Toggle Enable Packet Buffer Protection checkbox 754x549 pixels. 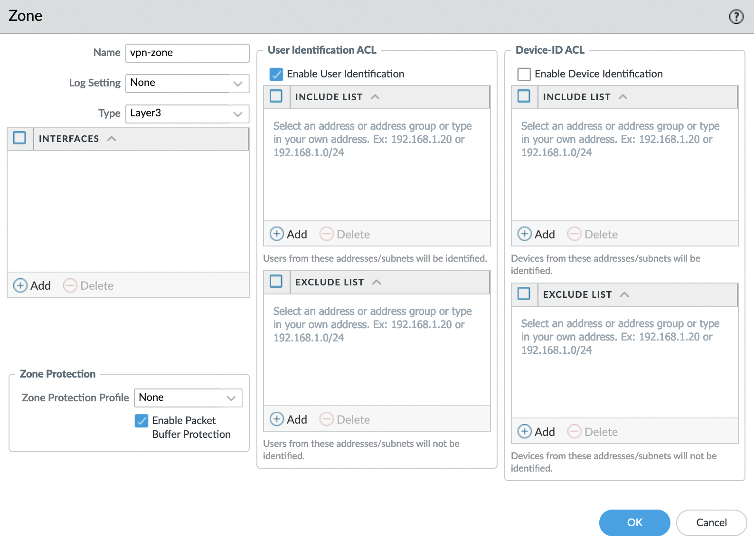141,421
